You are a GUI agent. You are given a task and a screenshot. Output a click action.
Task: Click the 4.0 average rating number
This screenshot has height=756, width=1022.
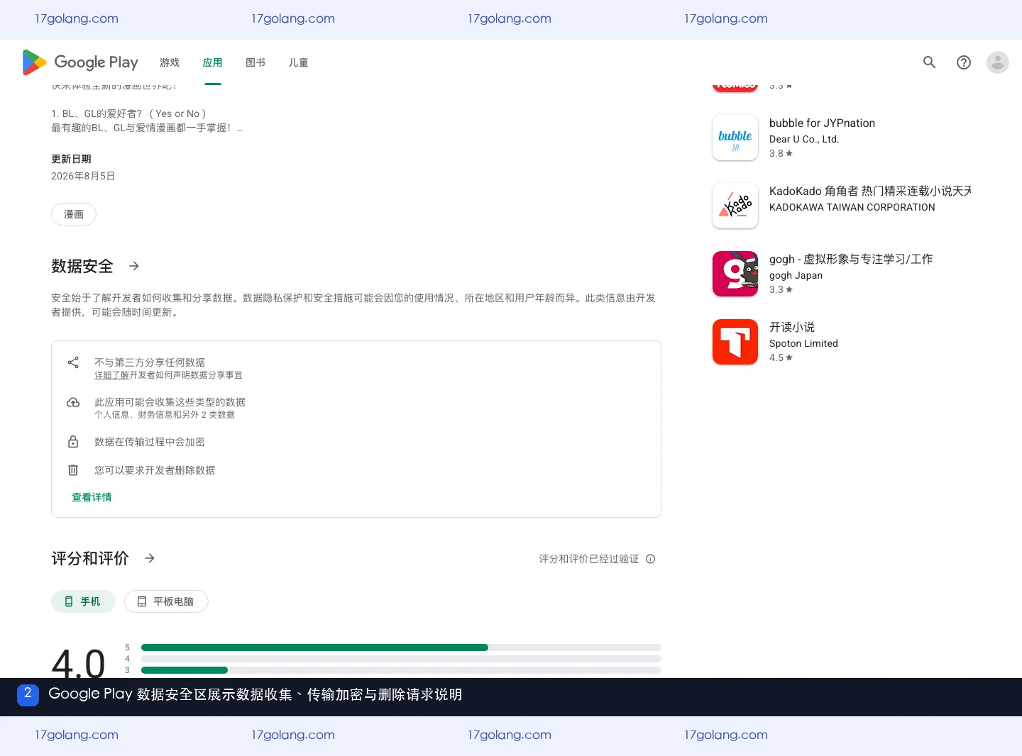tap(78, 662)
